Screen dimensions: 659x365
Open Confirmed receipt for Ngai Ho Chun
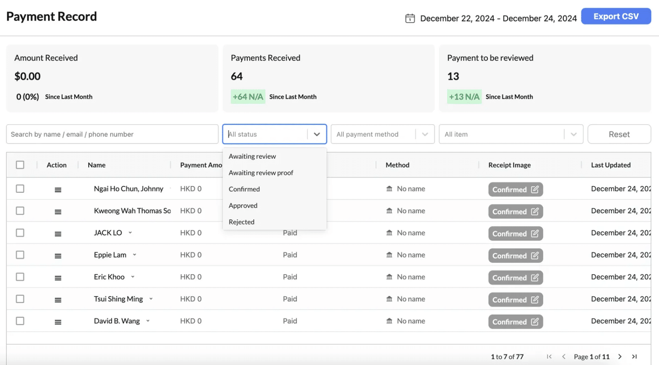coord(516,190)
